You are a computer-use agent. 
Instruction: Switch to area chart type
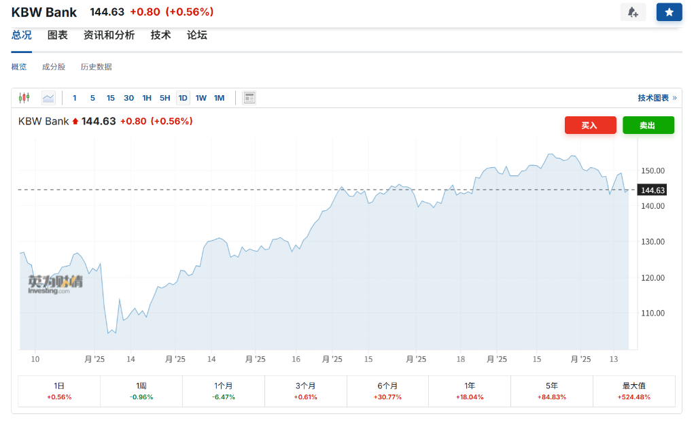pos(48,98)
